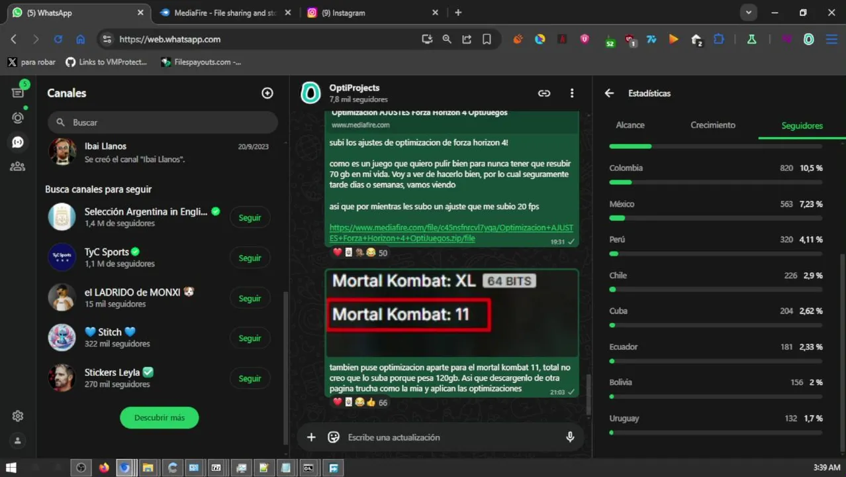Click the Buscar channel search field
Viewport: 846px width, 477px height.
pyautogui.click(x=163, y=123)
